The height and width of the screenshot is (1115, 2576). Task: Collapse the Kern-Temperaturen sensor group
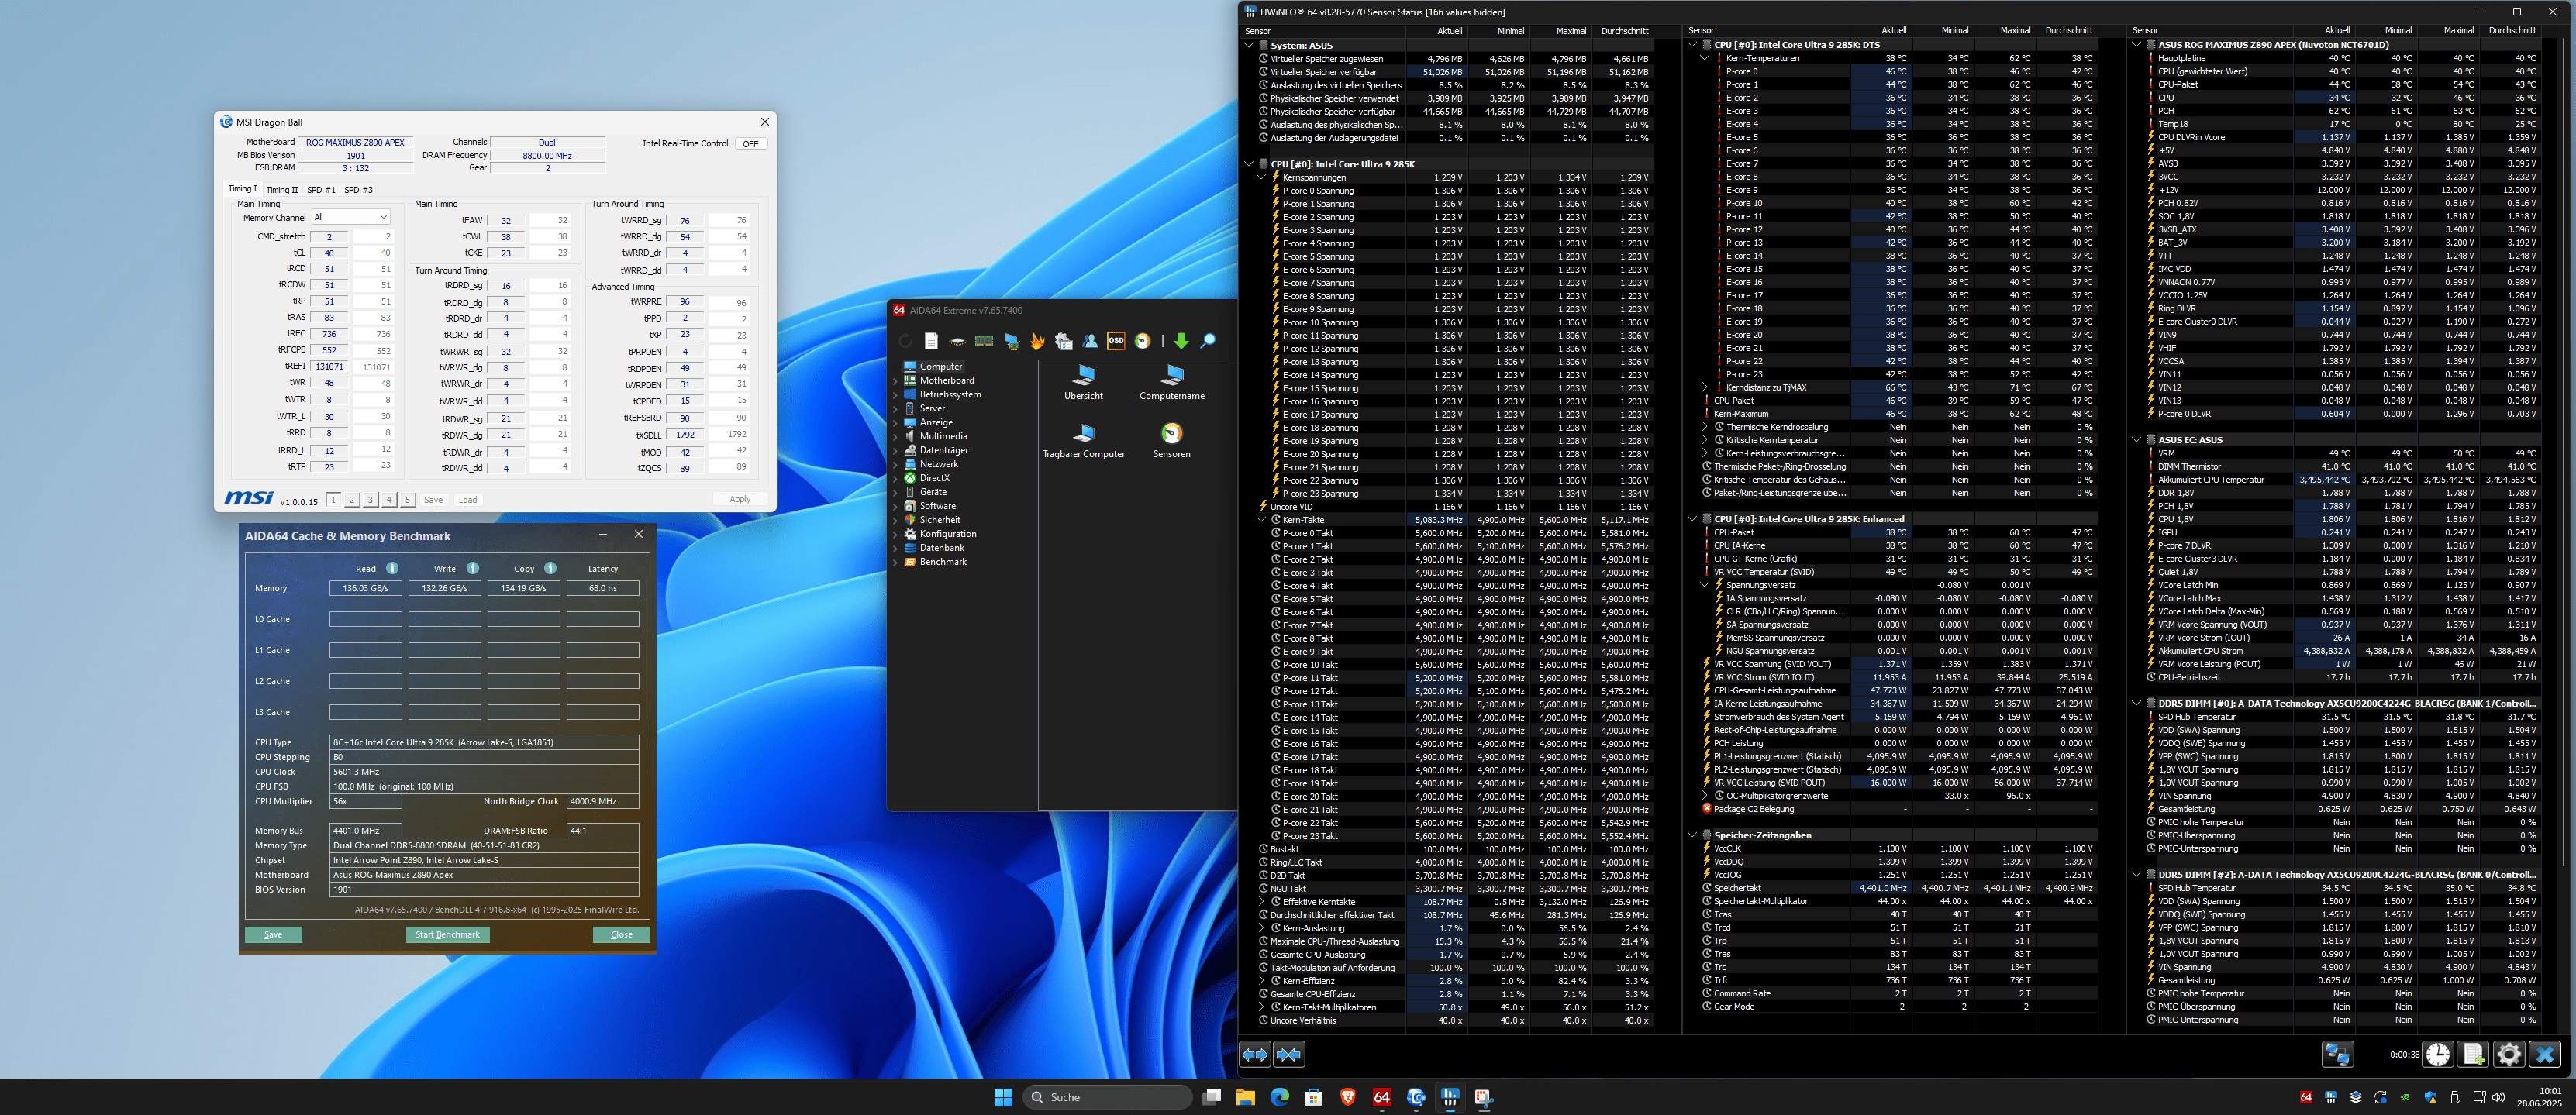[x=1704, y=58]
